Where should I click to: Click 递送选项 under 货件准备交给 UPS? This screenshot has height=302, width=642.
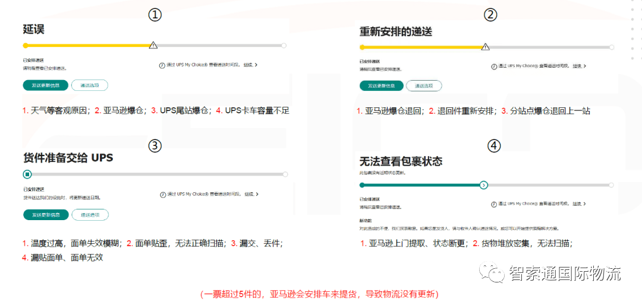tap(90, 215)
